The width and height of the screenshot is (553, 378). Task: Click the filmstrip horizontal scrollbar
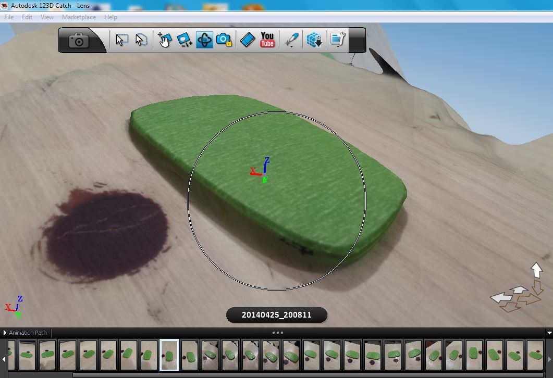308,375
